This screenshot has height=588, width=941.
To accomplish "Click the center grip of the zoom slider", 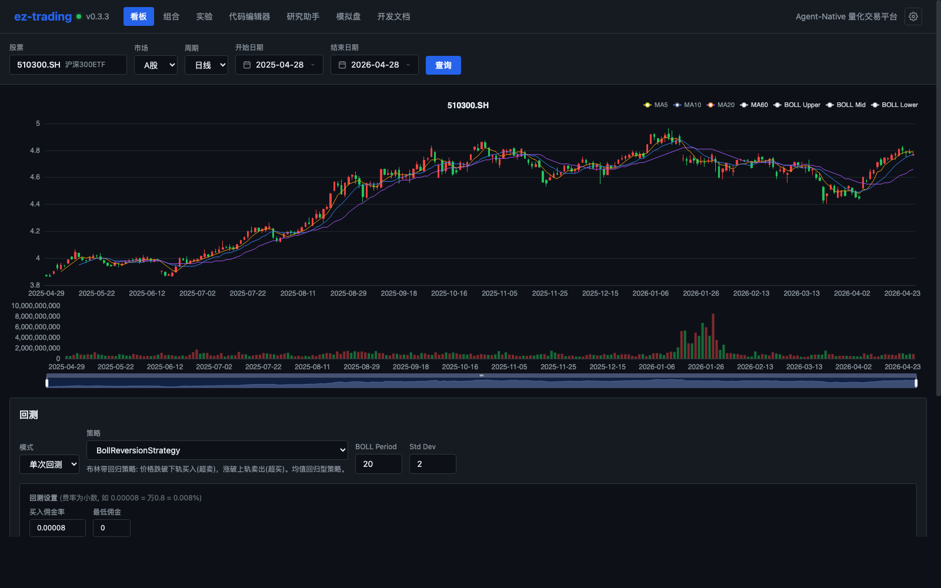I will 482,376.
